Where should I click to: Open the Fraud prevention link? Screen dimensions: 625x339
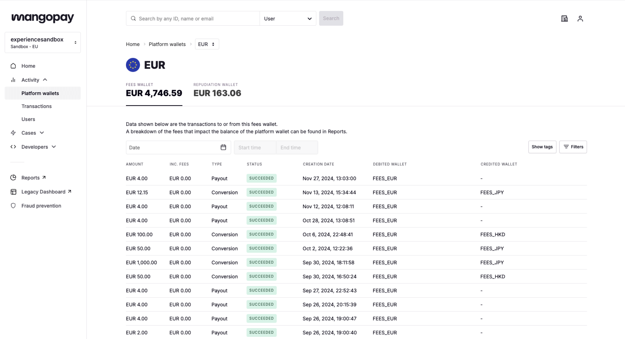click(41, 206)
